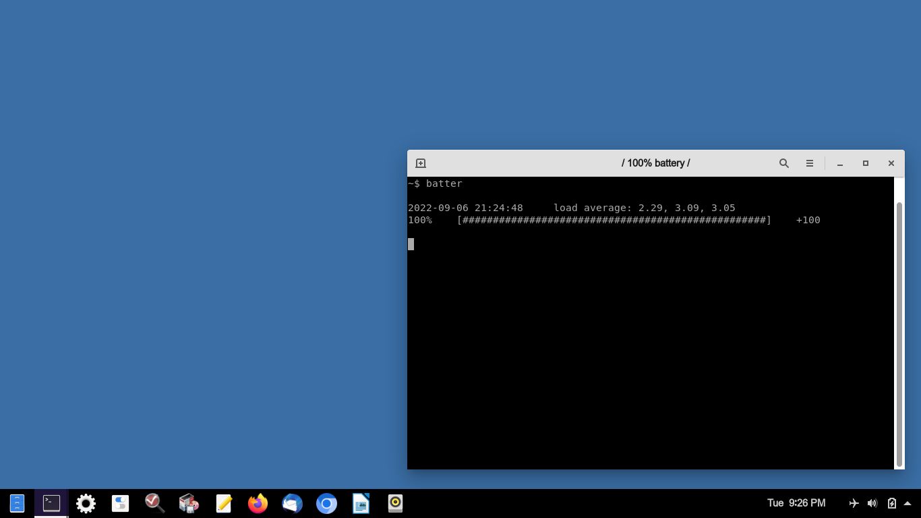Launch the Tweaks toggle-switch app
The width and height of the screenshot is (921, 518).
pyautogui.click(x=120, y=503)
